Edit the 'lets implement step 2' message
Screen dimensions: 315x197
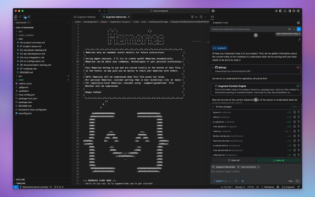(299, 39)
